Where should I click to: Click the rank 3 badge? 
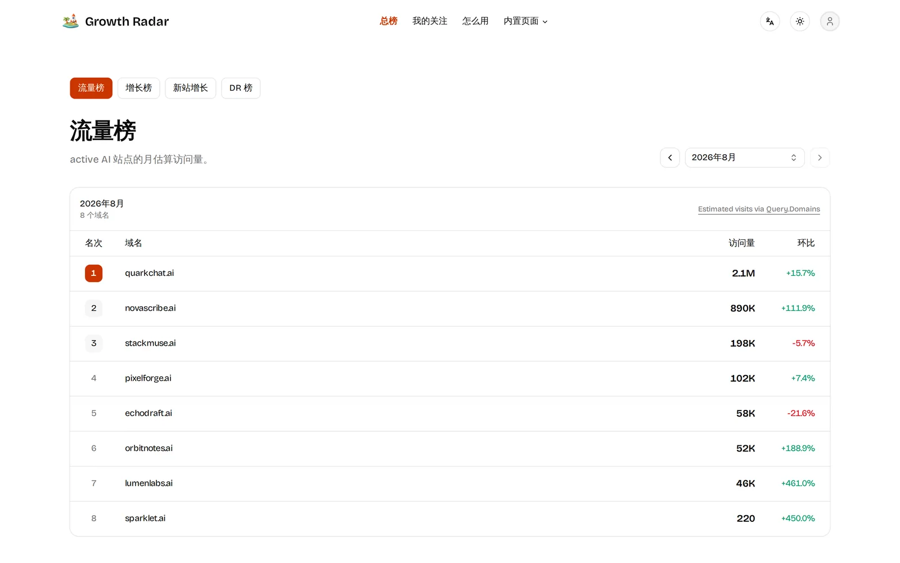94,343
